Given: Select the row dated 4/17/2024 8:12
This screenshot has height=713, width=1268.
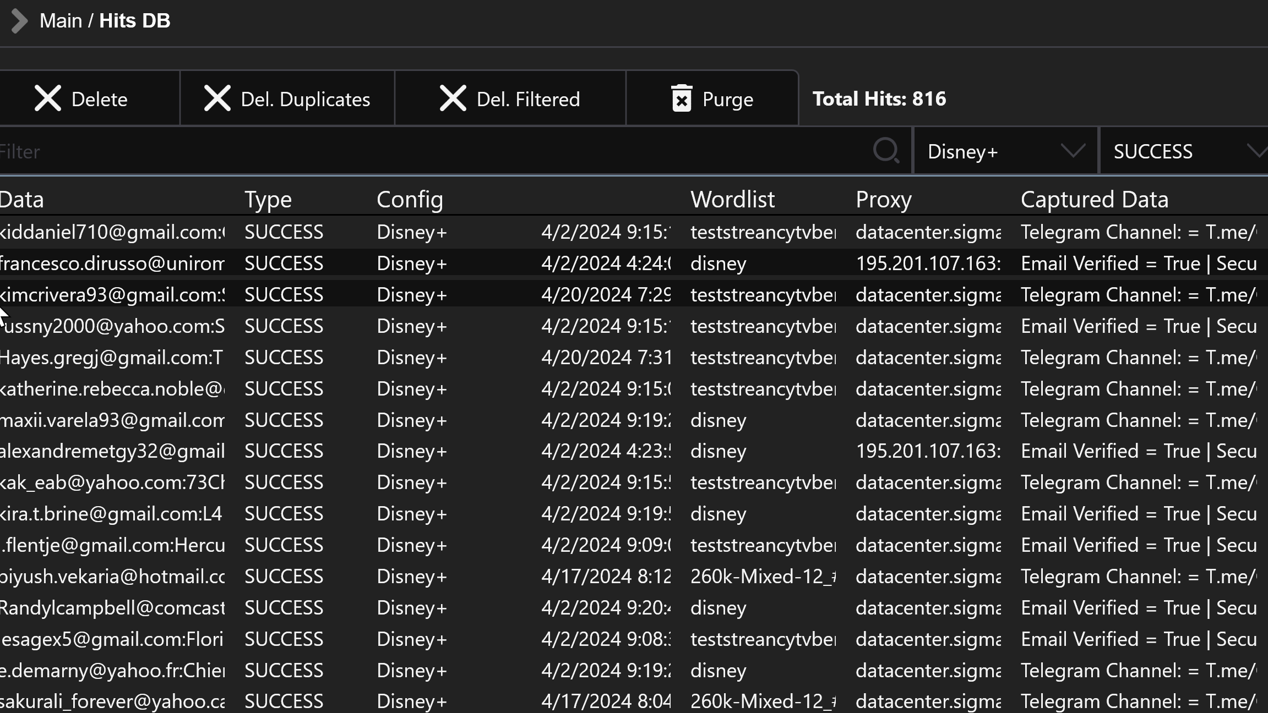Looking at the screenshot, I should tap(606, 577).
